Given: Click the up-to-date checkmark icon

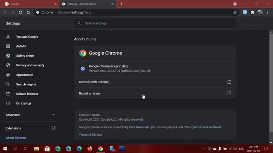Looking at the screenshot, I should pyautogui.click(x=83, y=68).
